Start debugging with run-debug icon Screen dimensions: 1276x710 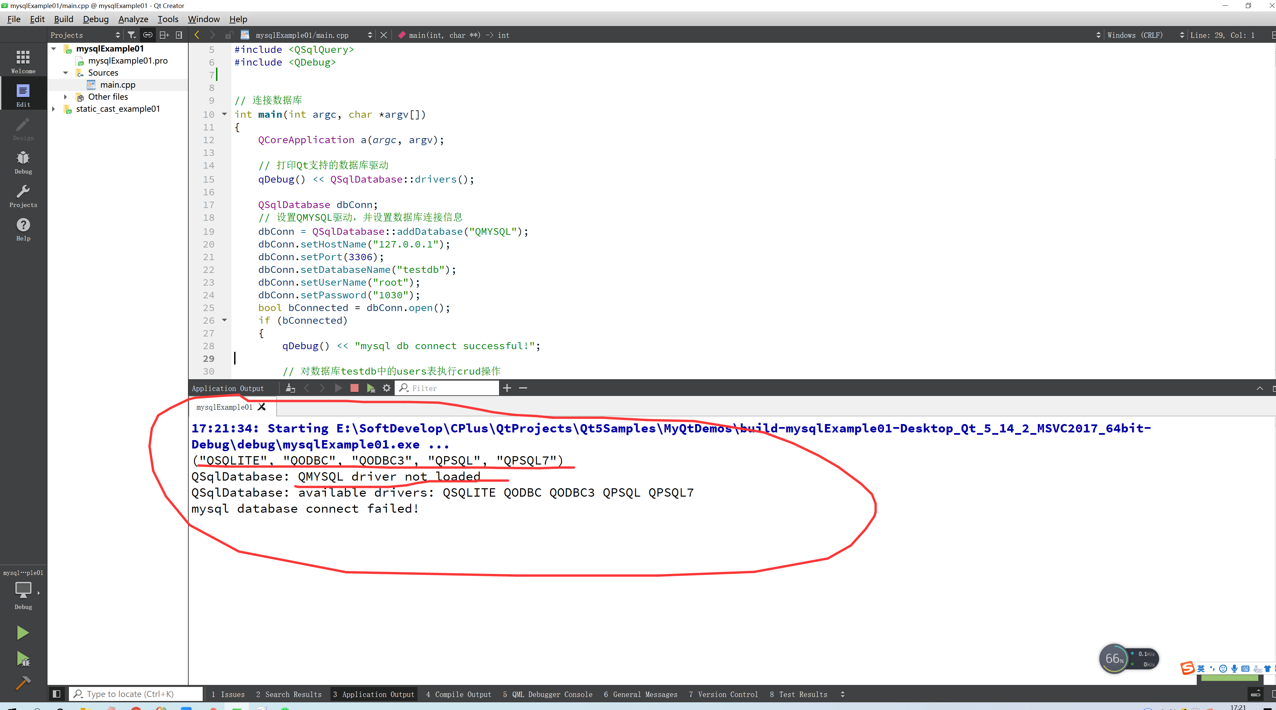pyautogui.click(x=23, y=658)
